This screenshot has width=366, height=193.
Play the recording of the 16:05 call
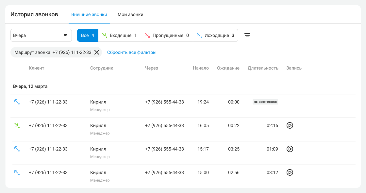tap(290, 125)
